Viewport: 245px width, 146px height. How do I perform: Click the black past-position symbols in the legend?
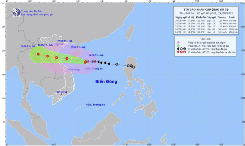pyautogui.click(x=181, y=49)
